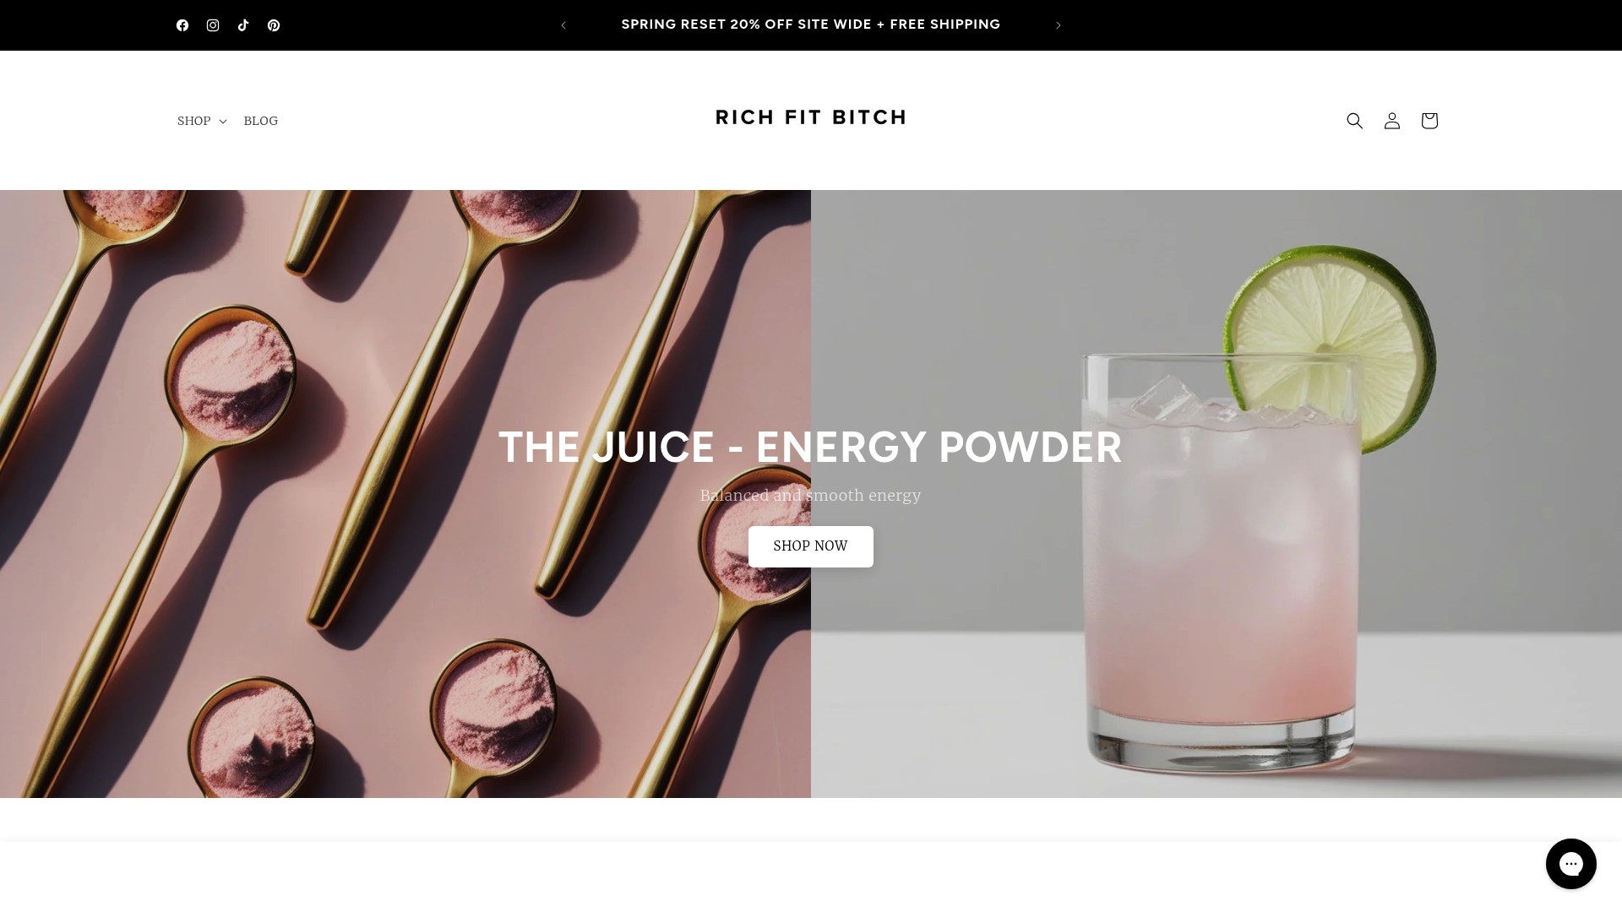Image resolution: width=1622 pixels, height=912 pixels.
Task: Click the pink powder spoons image
Action: (405, 494)
